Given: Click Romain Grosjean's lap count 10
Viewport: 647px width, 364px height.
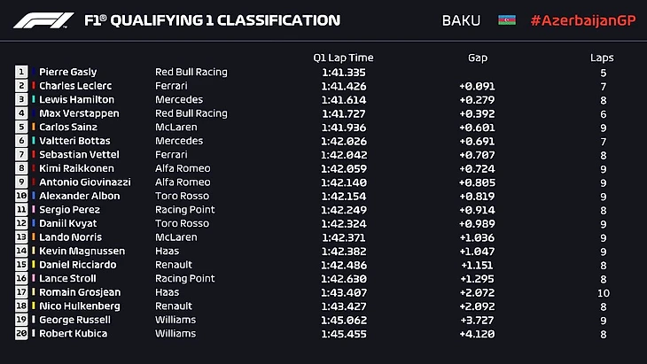Looking at the screenshot, I should [x=602, y=292].
